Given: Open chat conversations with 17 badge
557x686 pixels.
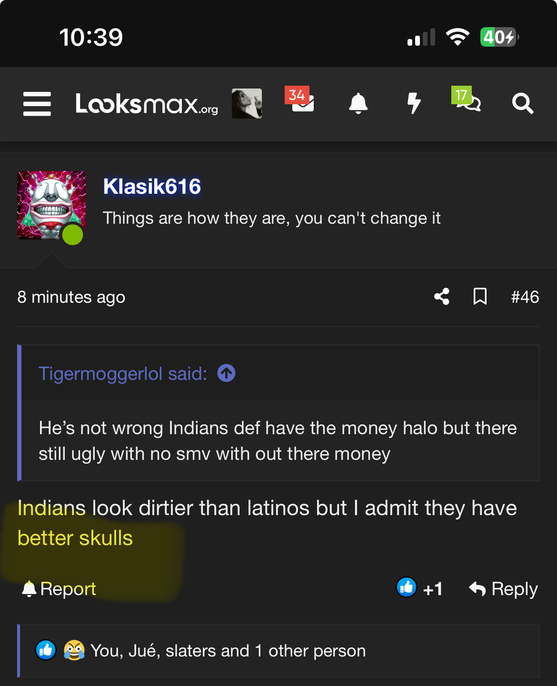Looking at the screenshot, I should pyautogui.click(x=466, y=99).
